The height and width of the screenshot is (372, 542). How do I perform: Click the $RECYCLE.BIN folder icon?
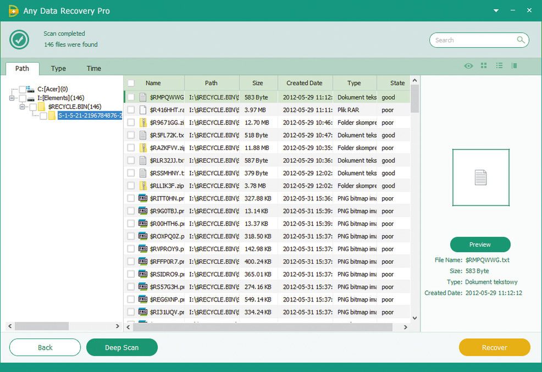click(x=42, y=107)
